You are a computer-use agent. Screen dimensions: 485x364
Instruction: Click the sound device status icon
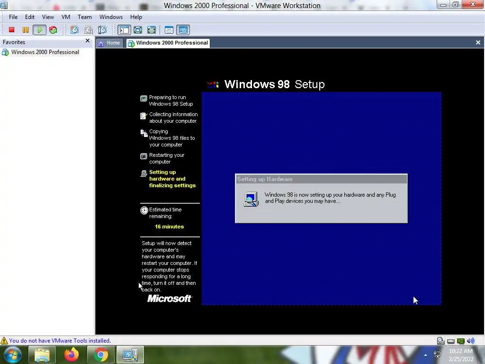click(x=470, y=341)
